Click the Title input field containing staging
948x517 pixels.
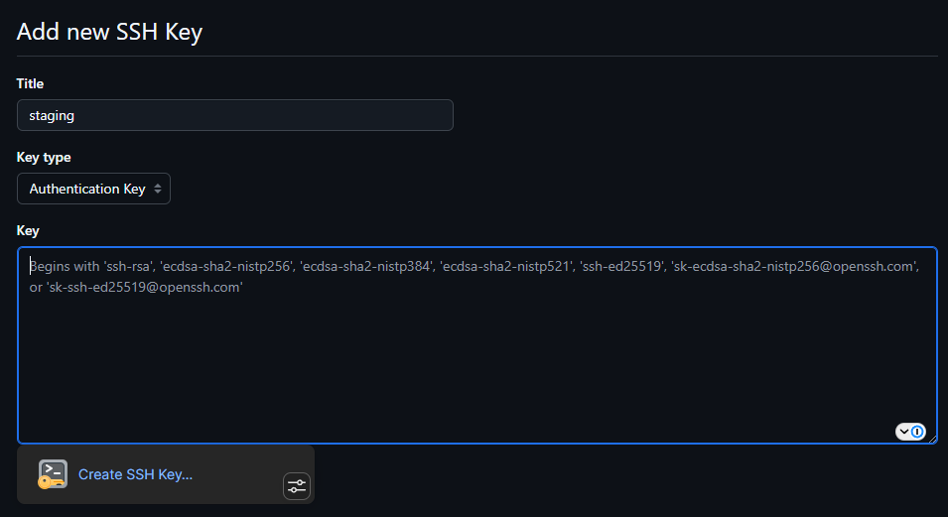(234, 115)
